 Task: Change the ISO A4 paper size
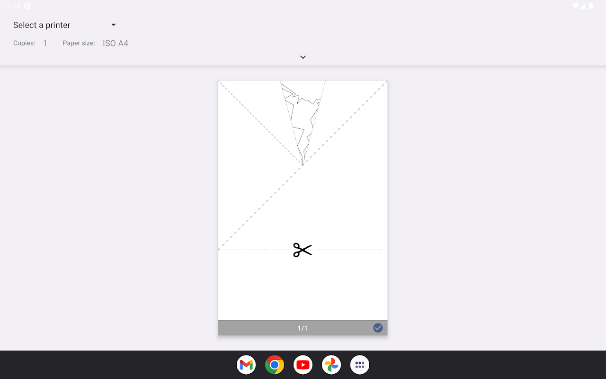click(116, 43)
